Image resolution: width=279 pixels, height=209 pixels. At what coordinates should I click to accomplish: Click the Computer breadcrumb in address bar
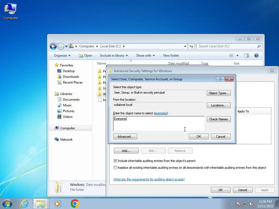click(x=87, y=46)
